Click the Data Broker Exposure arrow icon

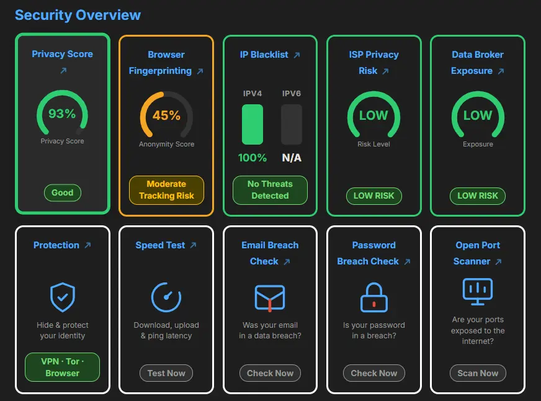tap(501, 71)
